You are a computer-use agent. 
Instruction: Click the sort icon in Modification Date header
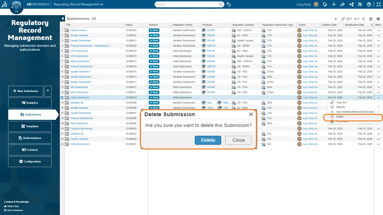372,25
